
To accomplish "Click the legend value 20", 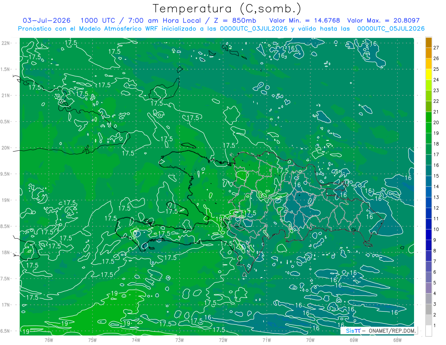I will [x=436, y=122].
